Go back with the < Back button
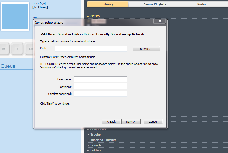 pos(111,122)
